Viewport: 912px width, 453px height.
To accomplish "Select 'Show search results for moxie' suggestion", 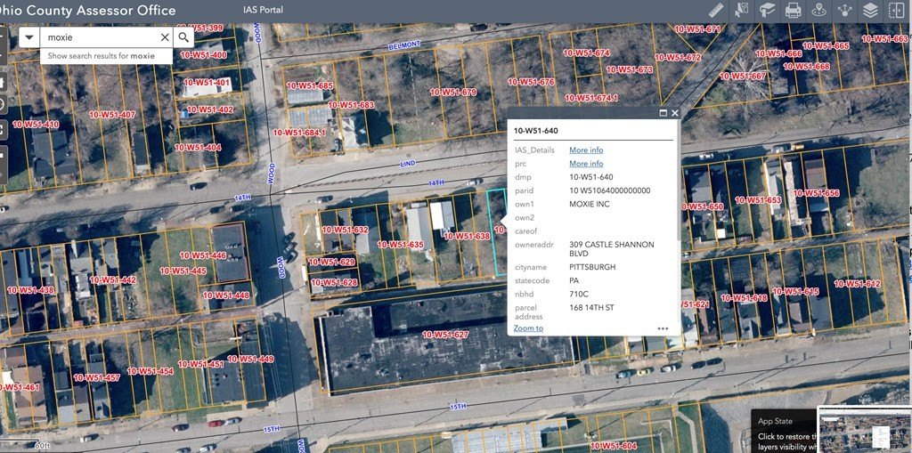I will pos(101,55).
